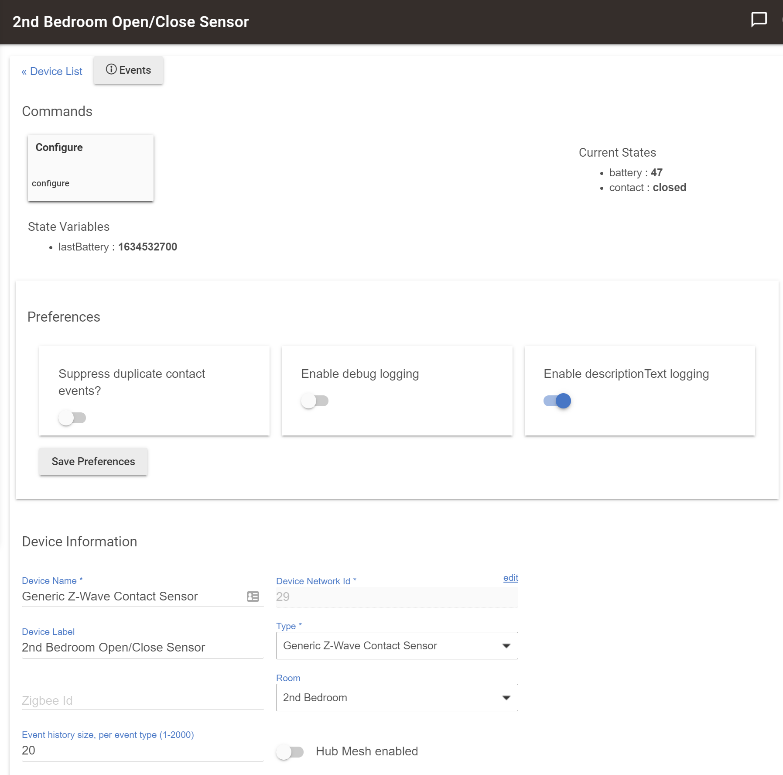Click the contact card icon in Device Name field
This screenshot has height=775, width=783.
pyautogui.click(x=253, y=597)
